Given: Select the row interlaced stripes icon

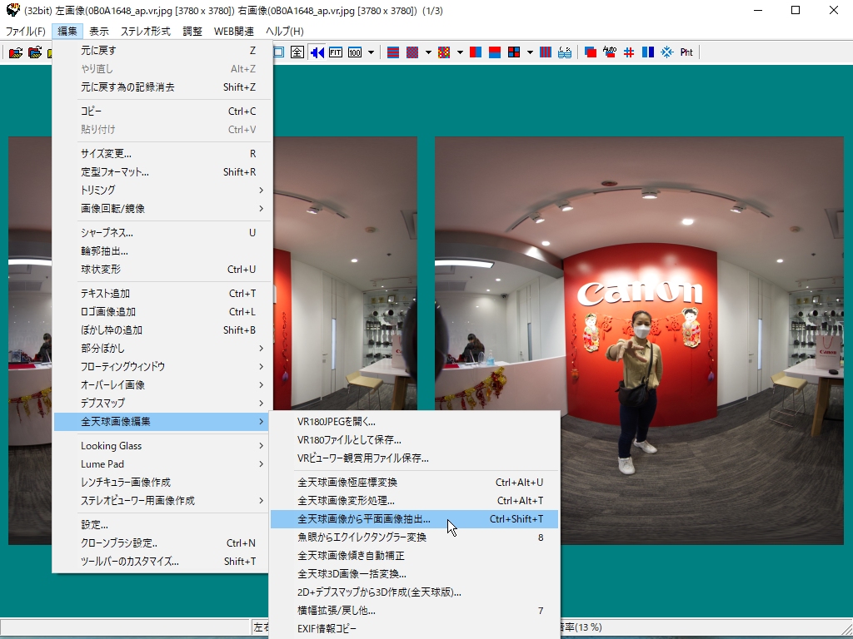Looking at the screenshot, I should click(393, 52).
